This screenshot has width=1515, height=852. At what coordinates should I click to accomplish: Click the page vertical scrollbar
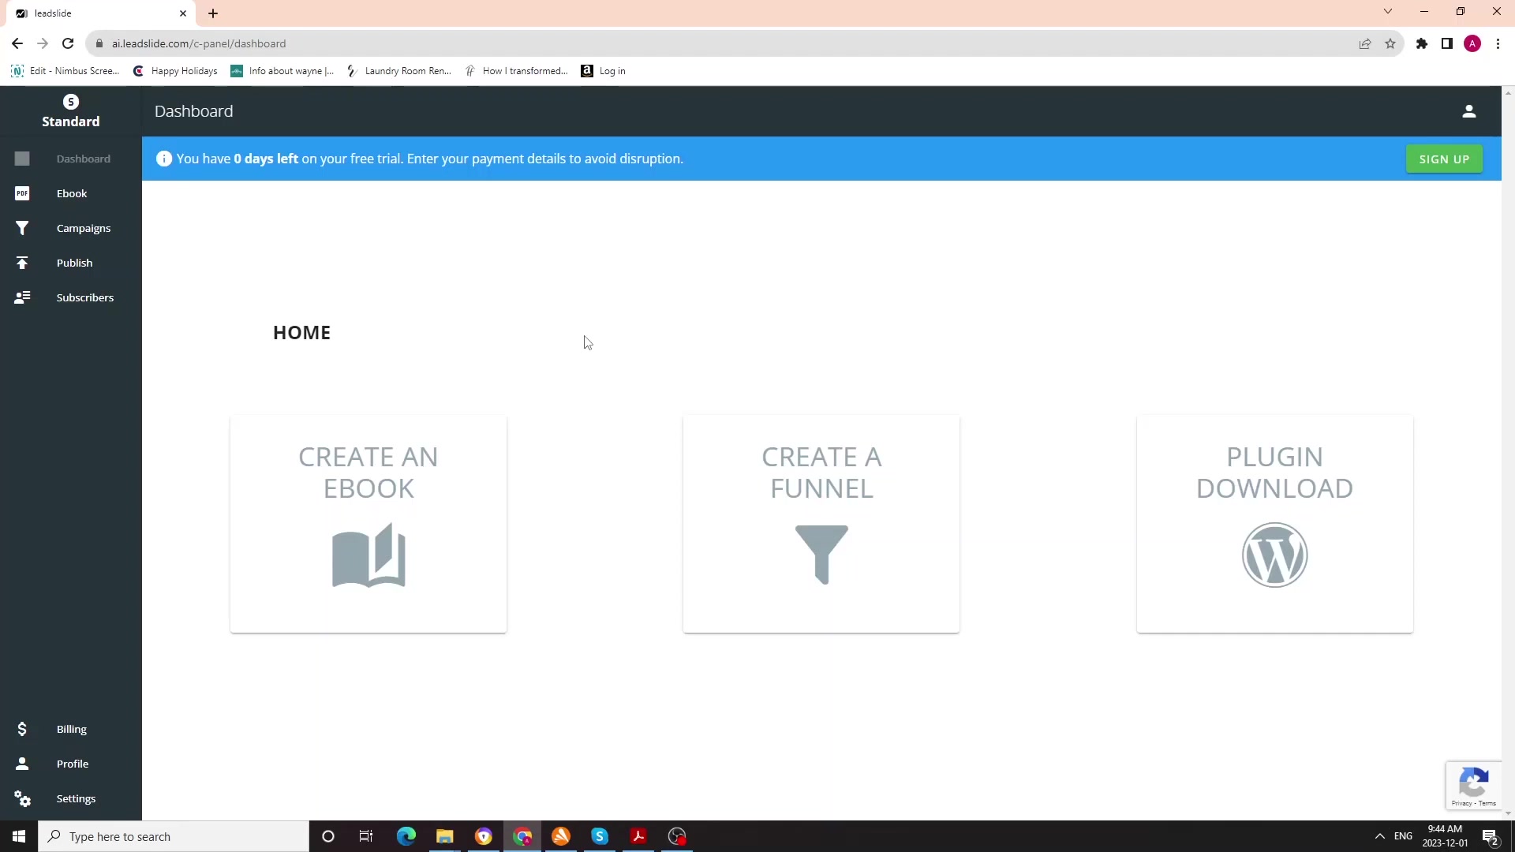pos(1508,453)
